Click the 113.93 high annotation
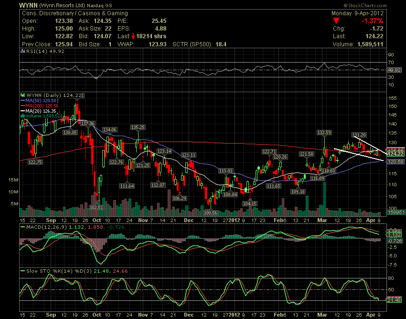The width and height of the screenshot is (406, 319). point(226,170)
